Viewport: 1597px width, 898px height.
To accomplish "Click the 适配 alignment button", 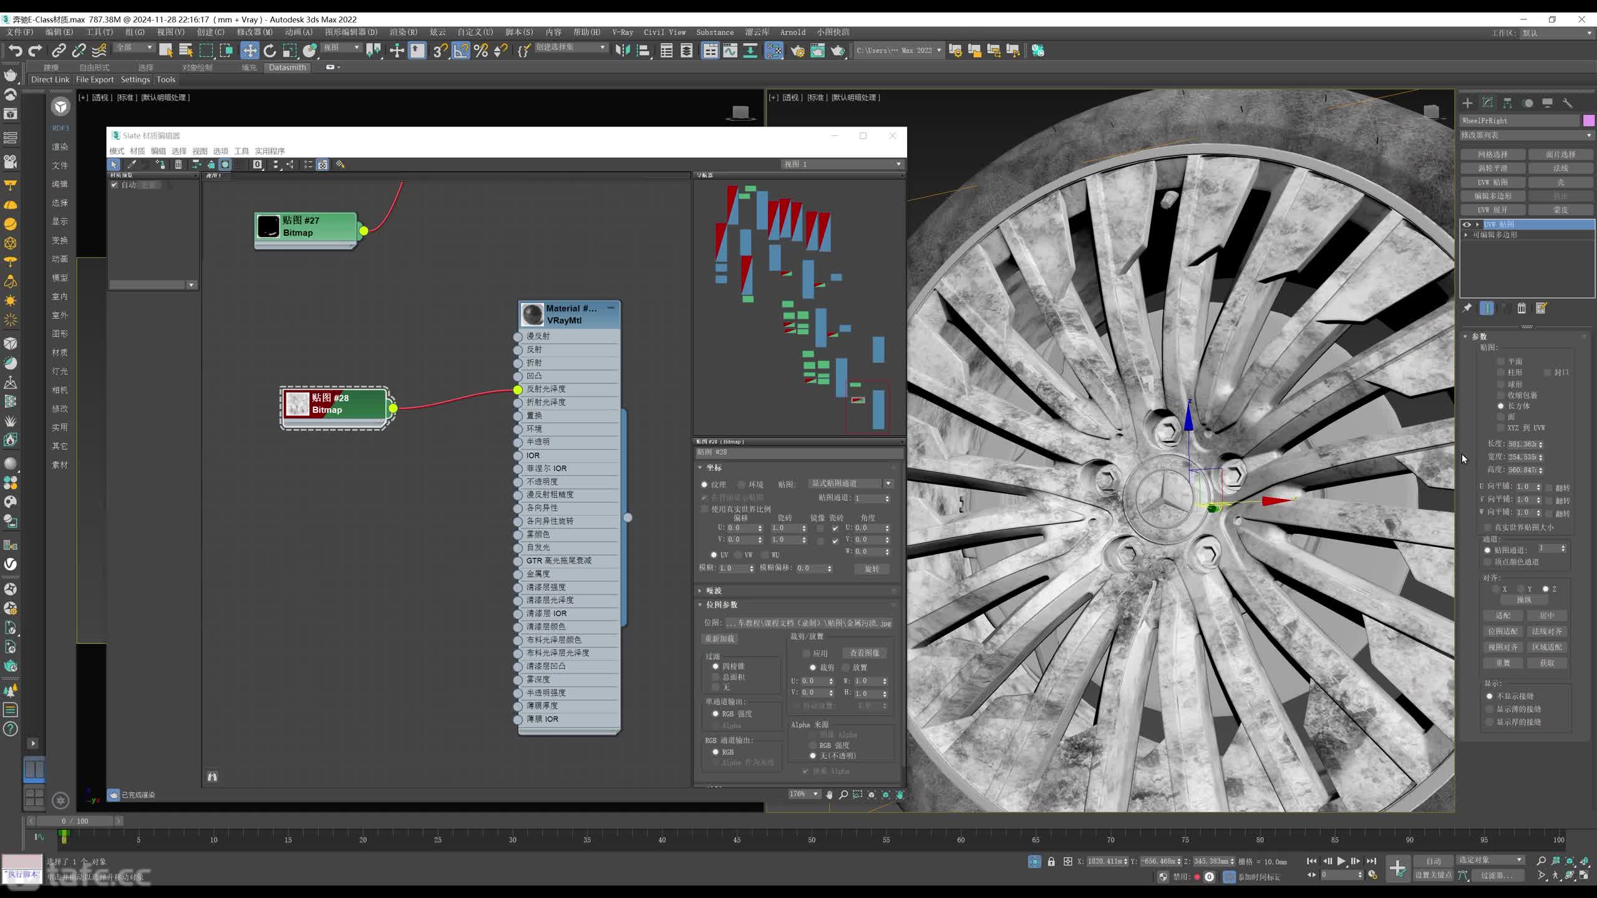I will 1503,616.
